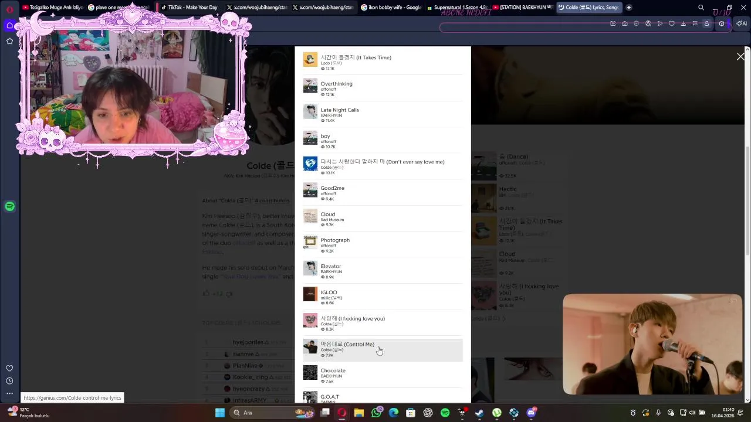Open Discord from the taskbar
Screen dimensions: 751x422
coord(532,413)
